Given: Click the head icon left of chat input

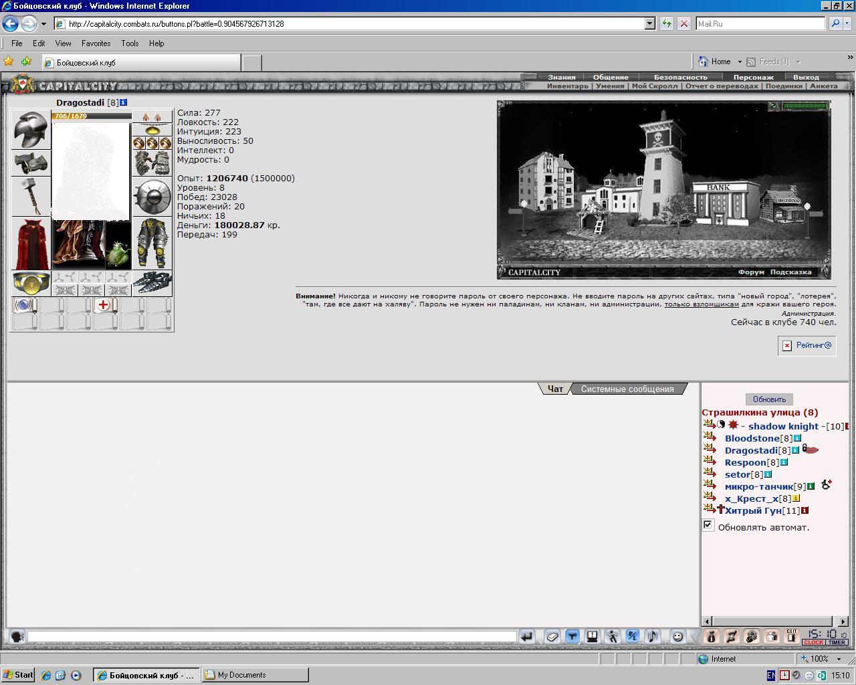Looking at the screenshot, I should tap(17, 637).
